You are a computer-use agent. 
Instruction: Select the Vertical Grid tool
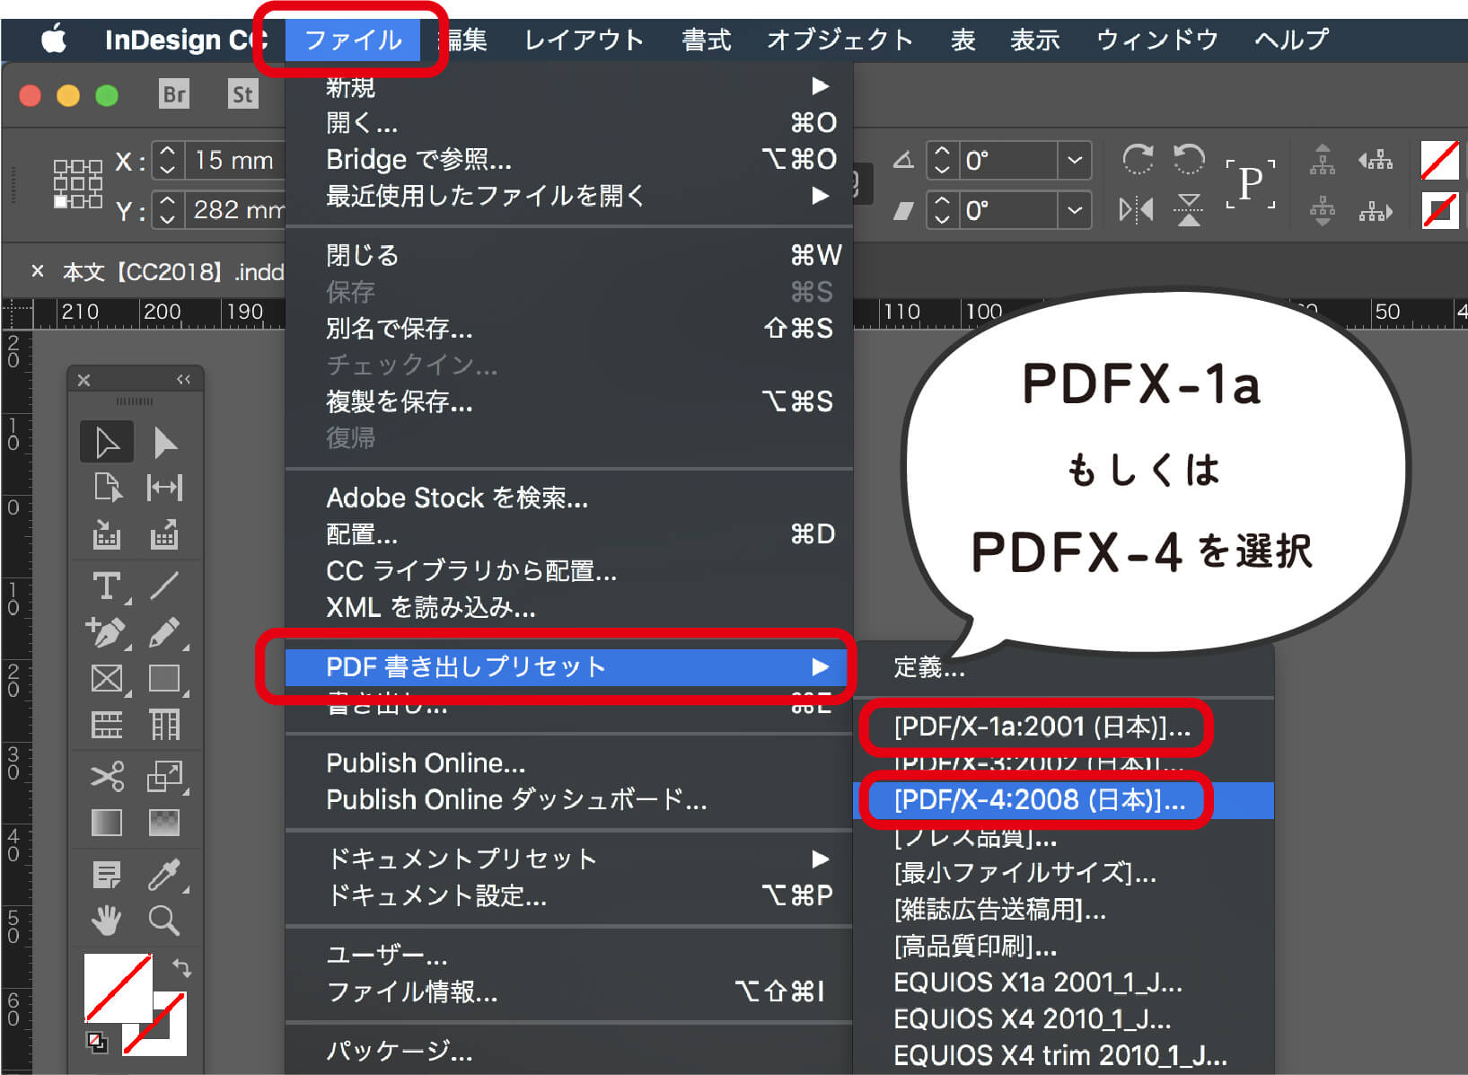coord(164,724)
